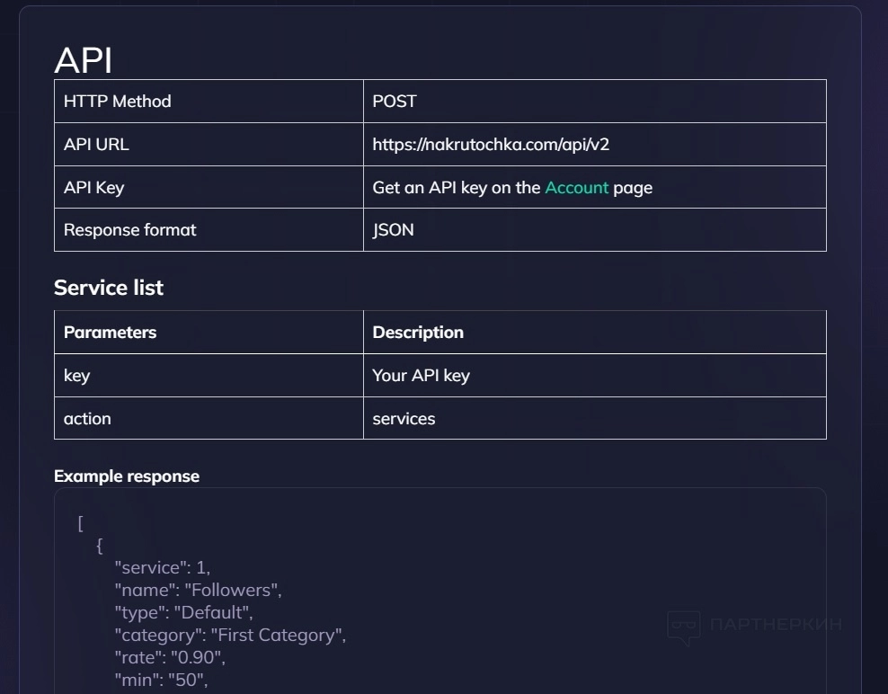Click the POST method value
This screenshot has height=694, width=888.
click(395, 102)
